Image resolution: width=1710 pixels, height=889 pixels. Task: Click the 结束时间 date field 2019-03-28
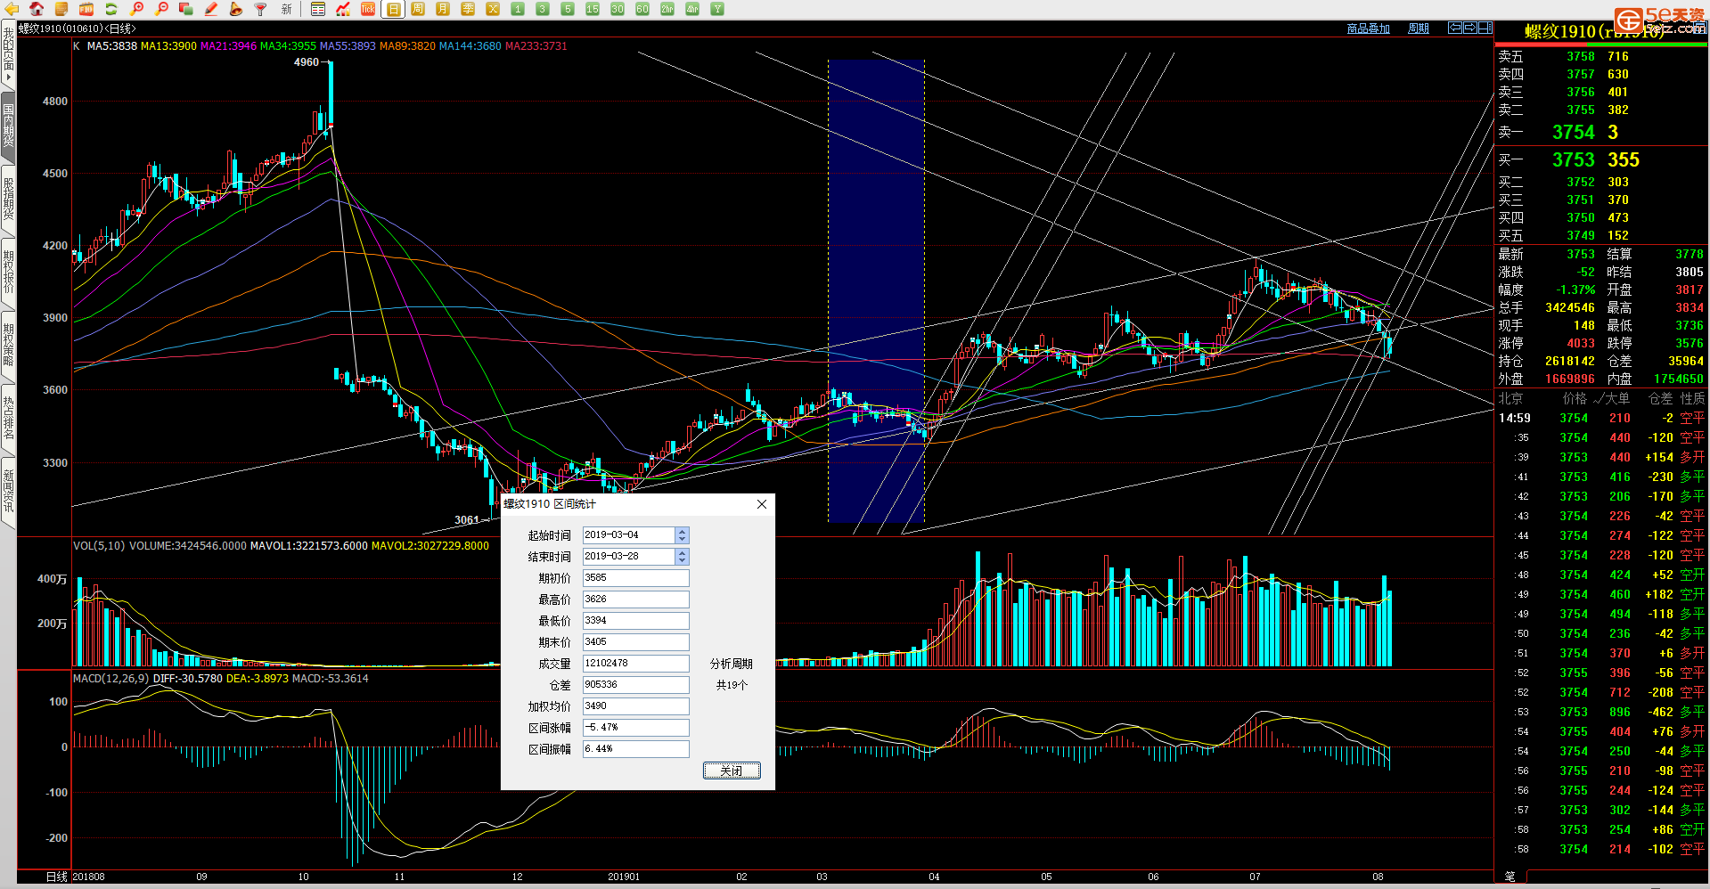click(x=629, y=557)
